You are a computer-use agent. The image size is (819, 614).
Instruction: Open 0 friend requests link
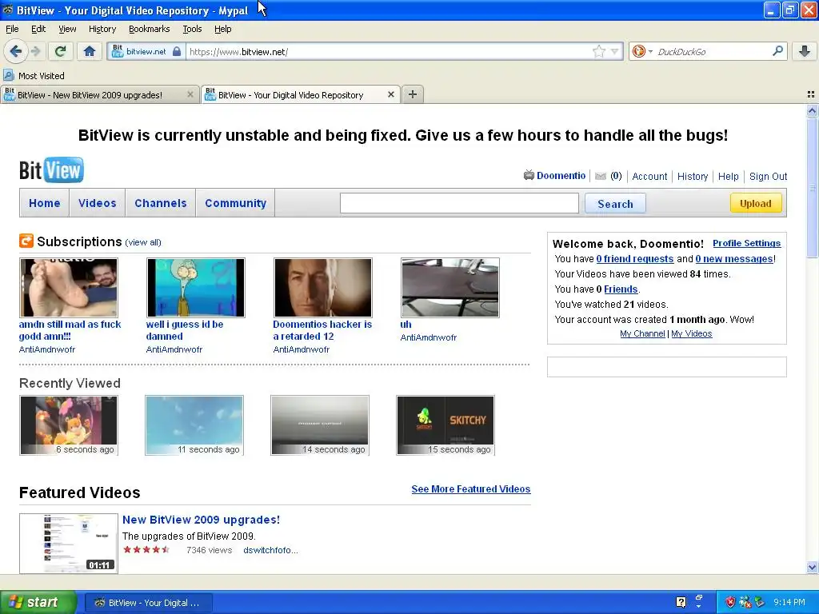[634, 258]
